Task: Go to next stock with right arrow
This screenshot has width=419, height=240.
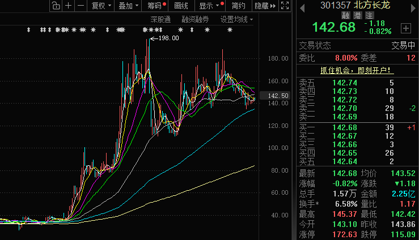Action: pyautogui.click(x=413, y=6)
